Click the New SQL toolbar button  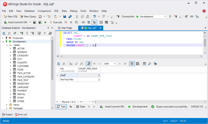click(10, 17)
